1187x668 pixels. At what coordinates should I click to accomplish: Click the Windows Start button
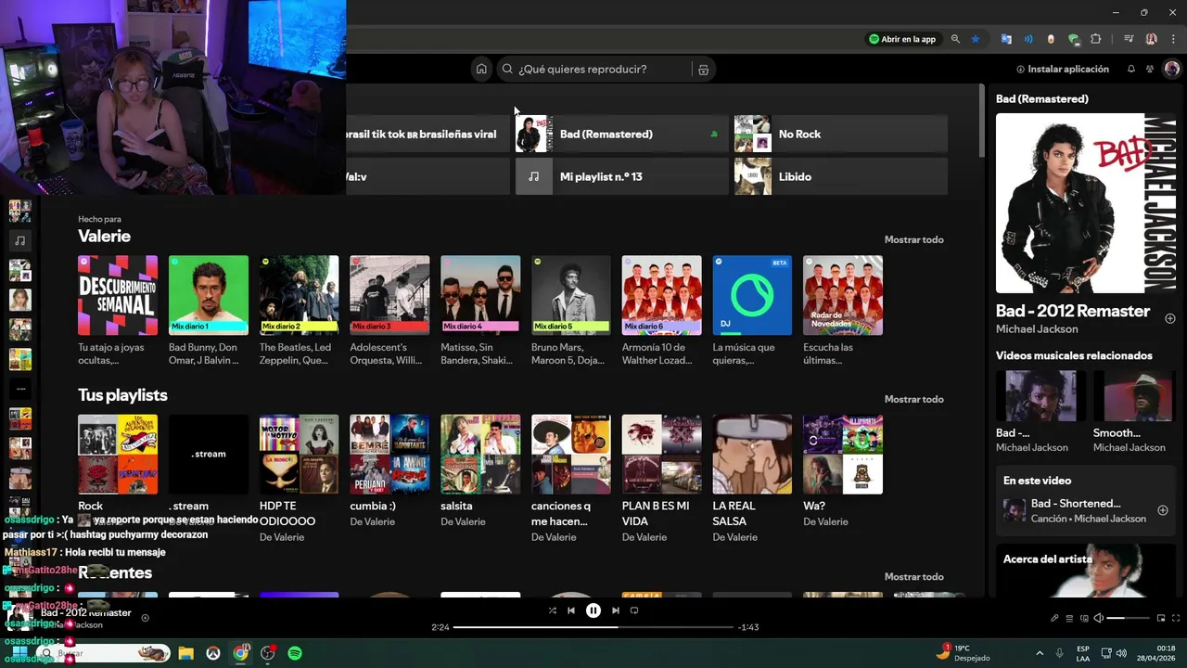tap(19, 653)
